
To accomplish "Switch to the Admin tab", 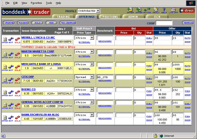I will [x=133, y=17].
